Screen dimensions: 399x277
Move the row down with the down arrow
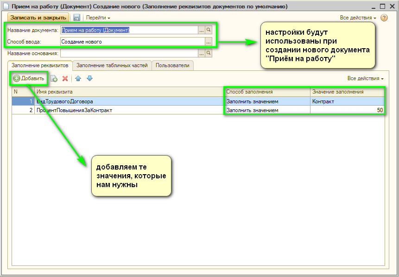89,79
